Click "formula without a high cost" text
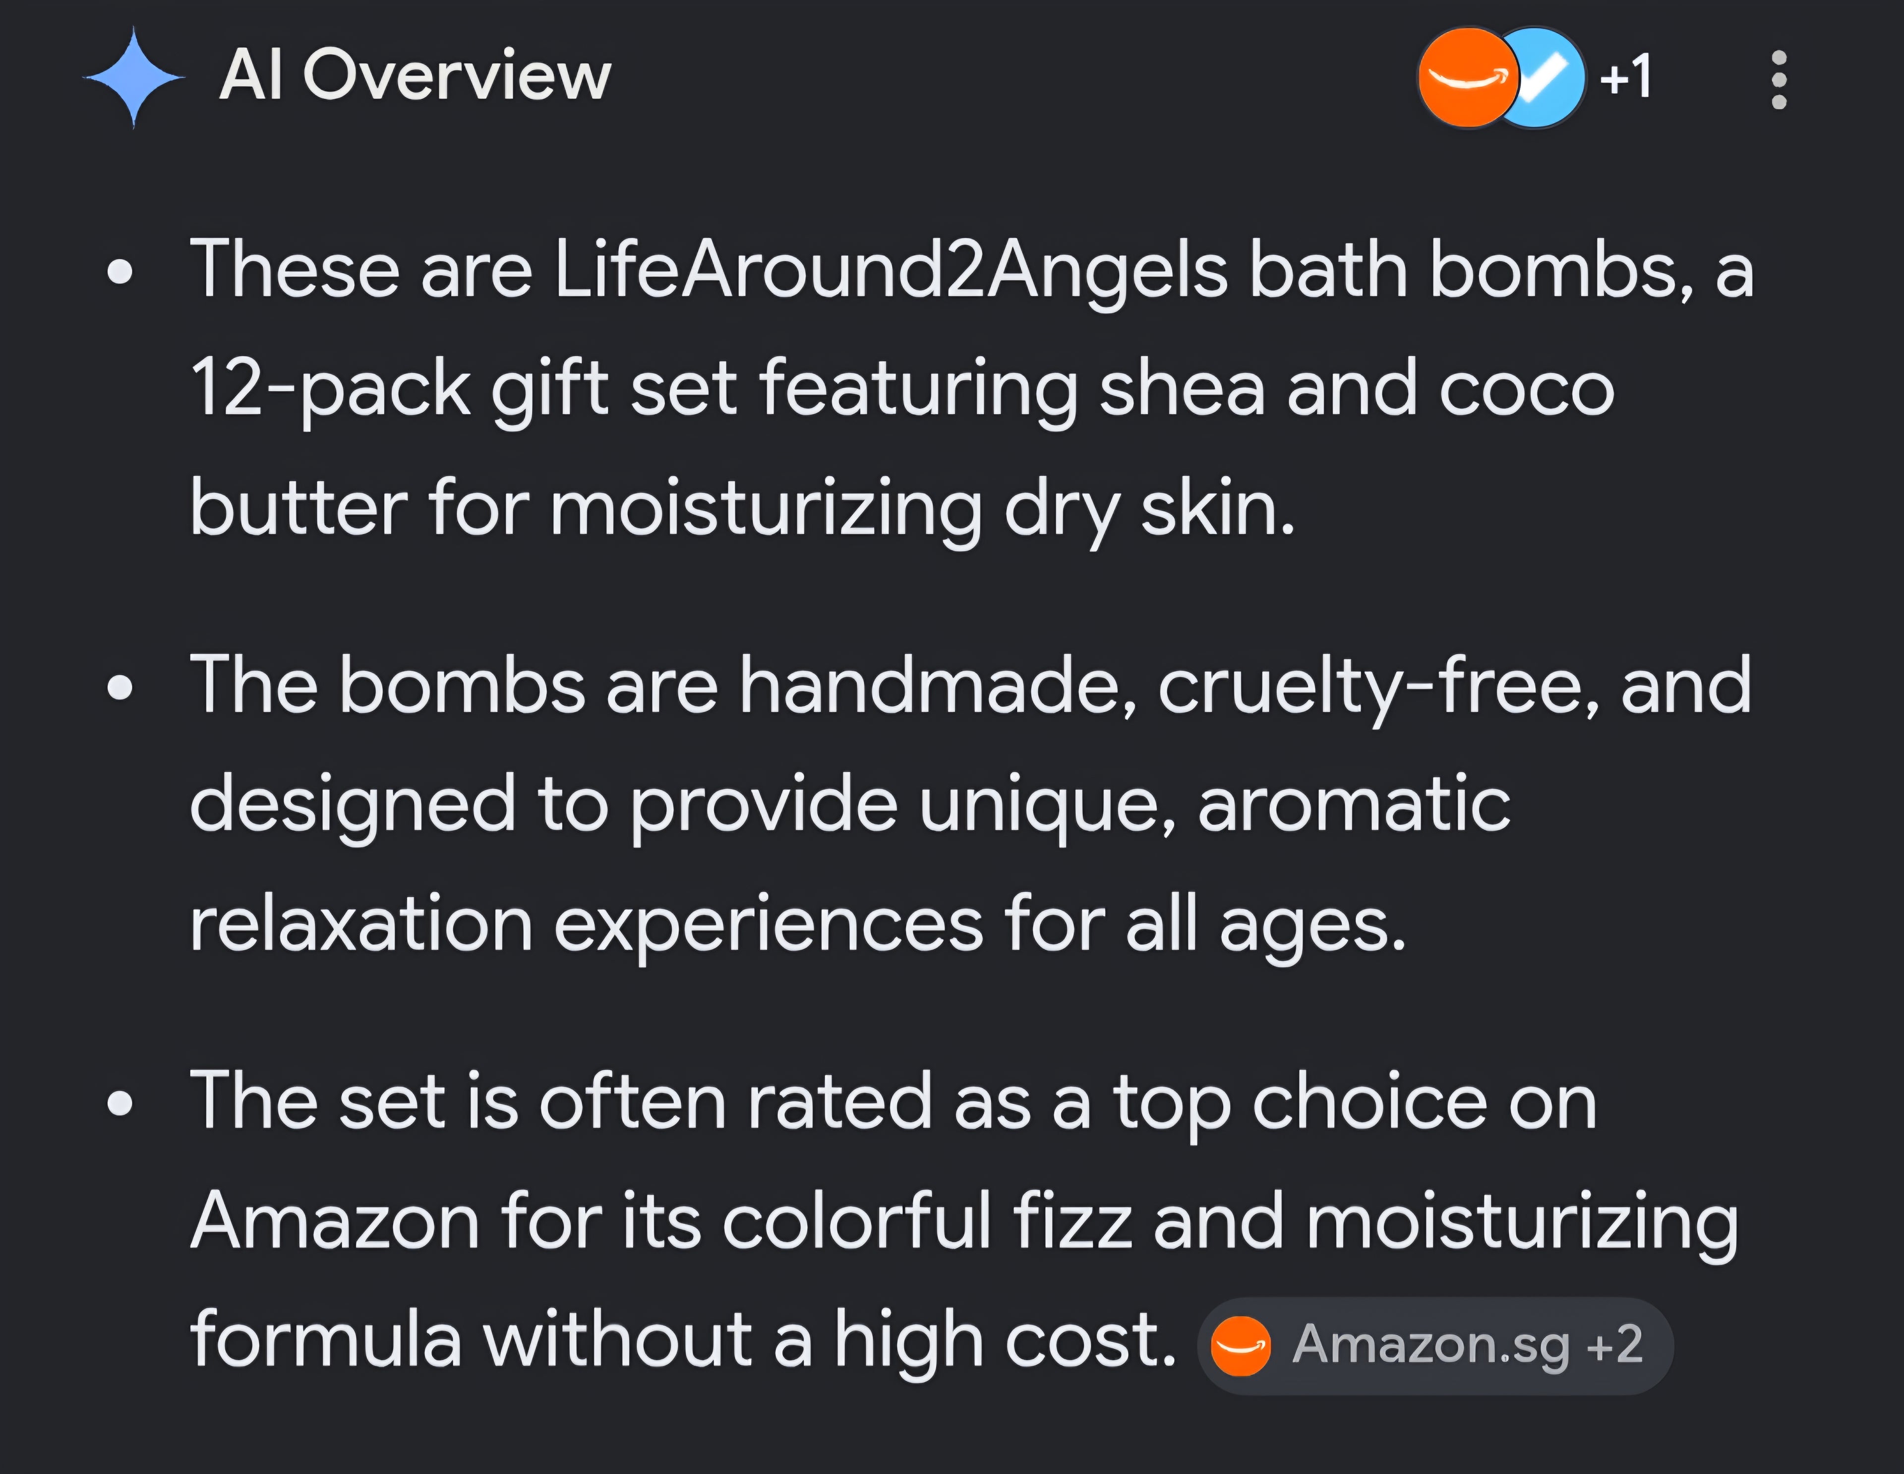 click(683, 1342)
